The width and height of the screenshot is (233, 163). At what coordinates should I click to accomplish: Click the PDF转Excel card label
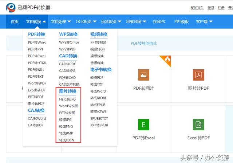click(143, 138)
